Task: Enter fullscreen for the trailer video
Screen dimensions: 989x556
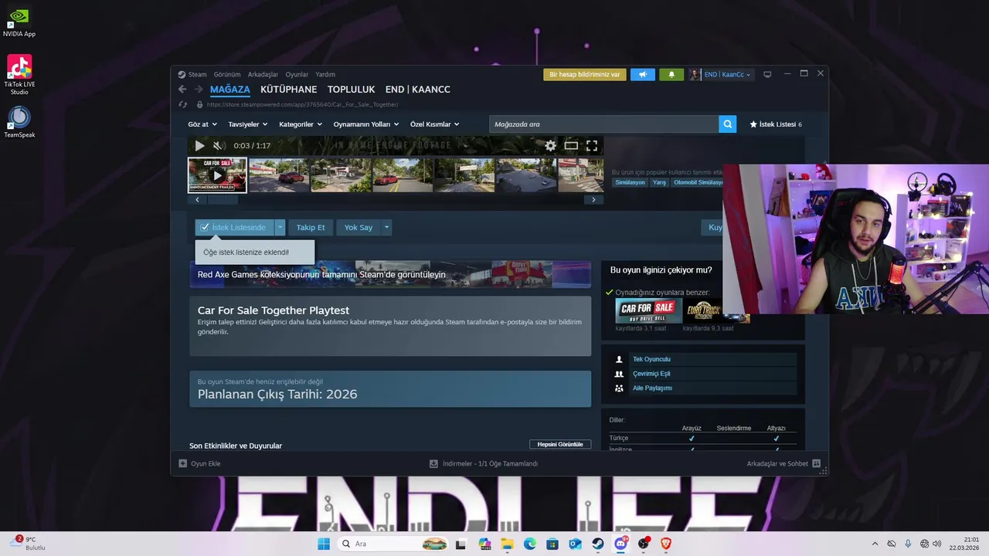Action: (592, 145)
